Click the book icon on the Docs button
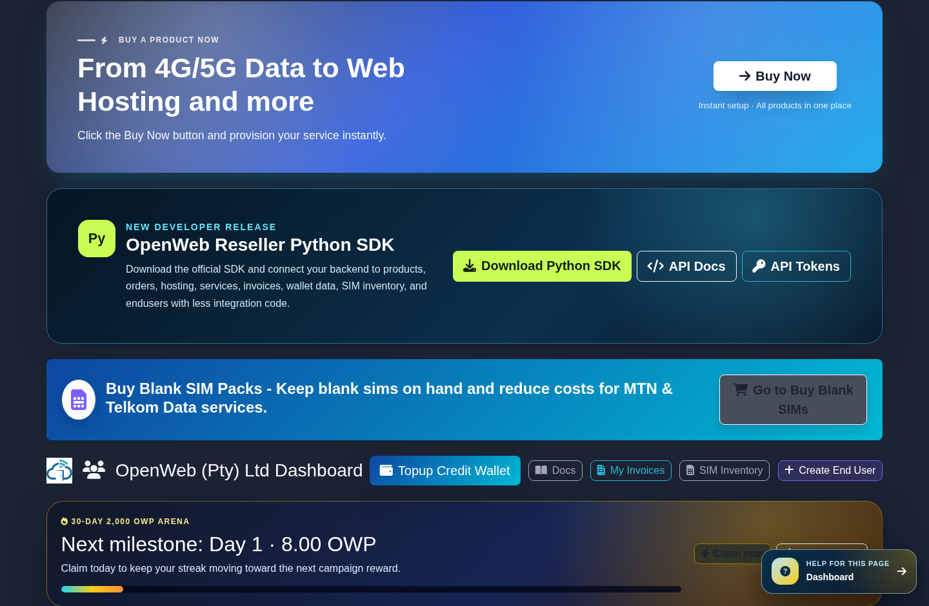Viewport: 929px width, 606px height. click(541, 471)
